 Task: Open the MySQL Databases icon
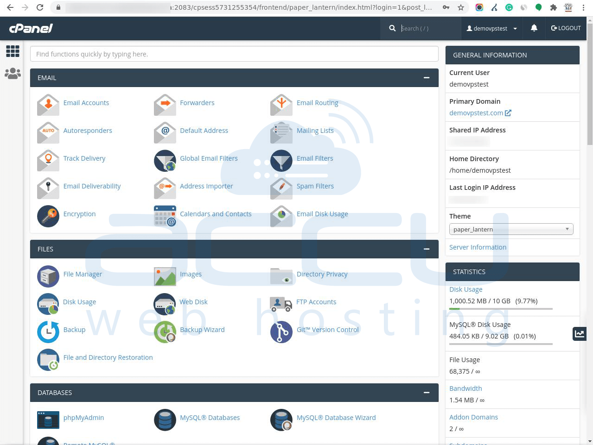point(165,420)
